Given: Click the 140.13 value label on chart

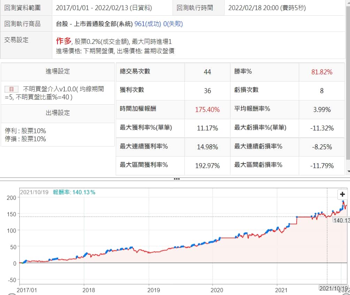Looking at the screenshot, I should pyautogui.click(x=341, y=220).
